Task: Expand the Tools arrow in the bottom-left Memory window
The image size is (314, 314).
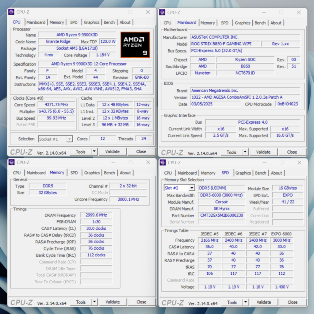Action: tap(94, 302)
